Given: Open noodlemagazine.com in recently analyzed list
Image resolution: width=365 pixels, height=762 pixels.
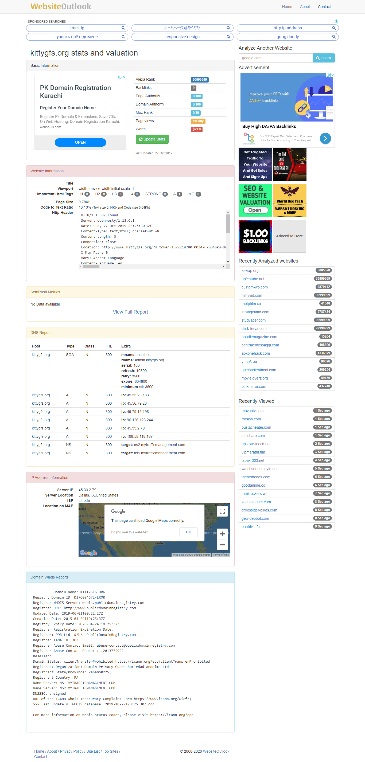Looking at the screenshot, I should click(259, 337).
